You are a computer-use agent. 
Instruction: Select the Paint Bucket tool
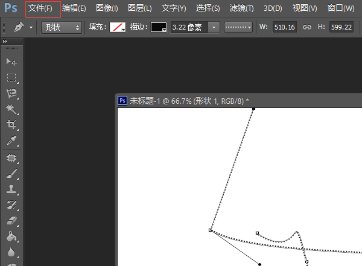11,236
